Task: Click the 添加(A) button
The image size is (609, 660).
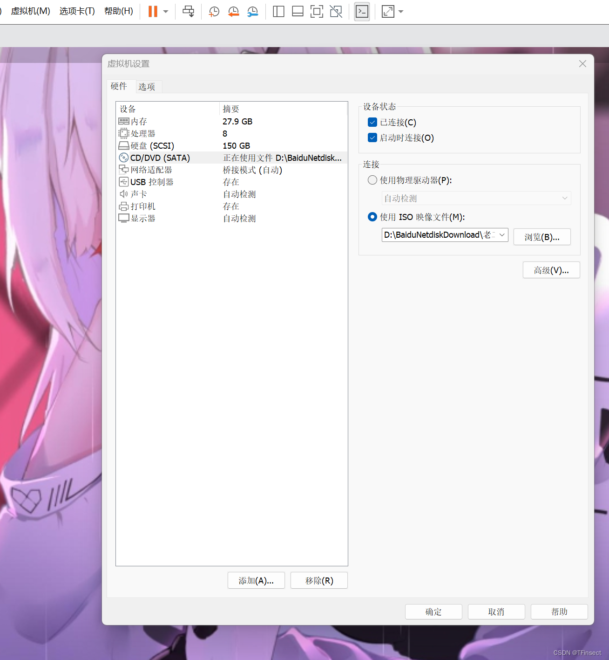Action: tap(256, 580)
